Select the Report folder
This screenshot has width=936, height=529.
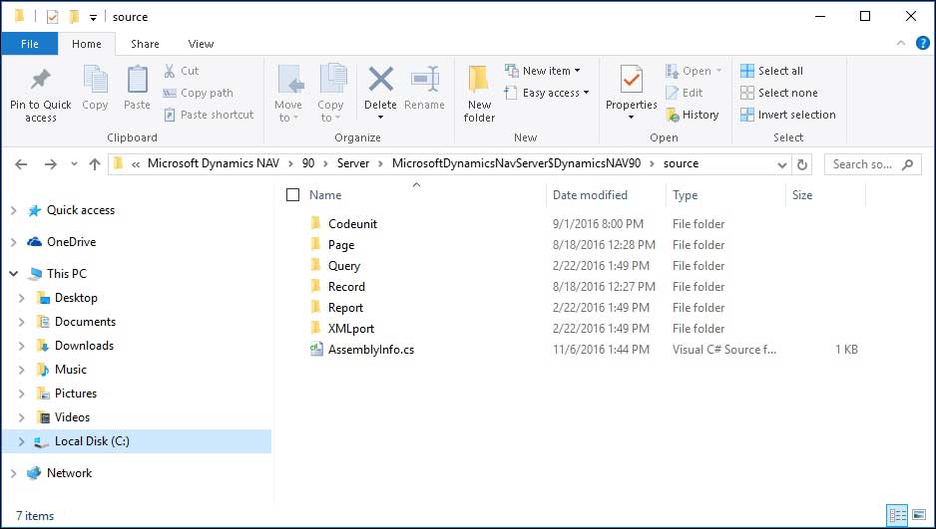tap(345, 308)
